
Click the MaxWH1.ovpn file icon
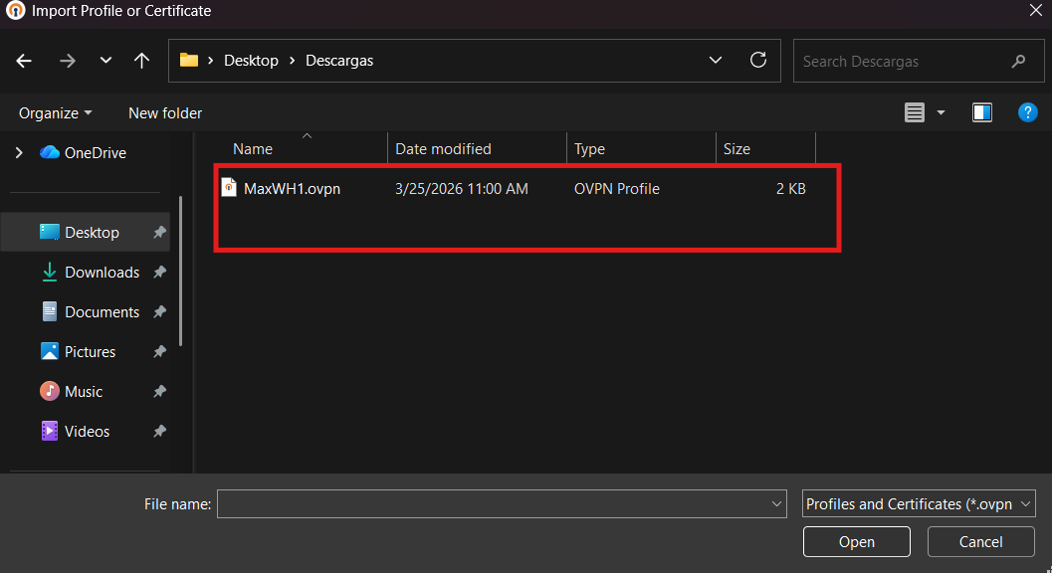[x=229, y=188]
